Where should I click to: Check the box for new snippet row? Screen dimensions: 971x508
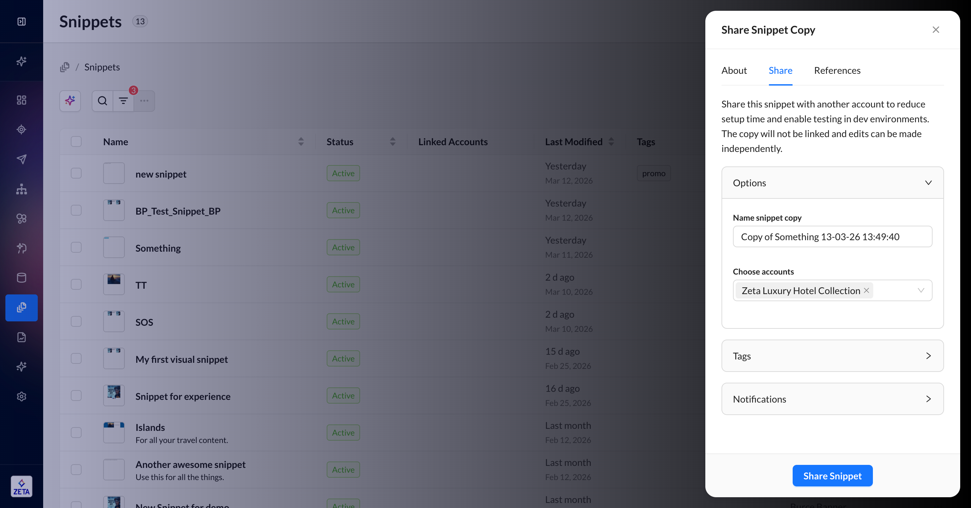coord(76,173)
